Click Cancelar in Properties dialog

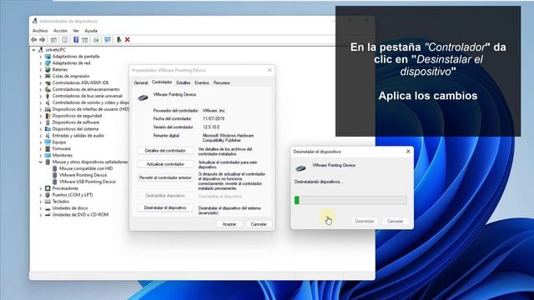coord(259,224)
